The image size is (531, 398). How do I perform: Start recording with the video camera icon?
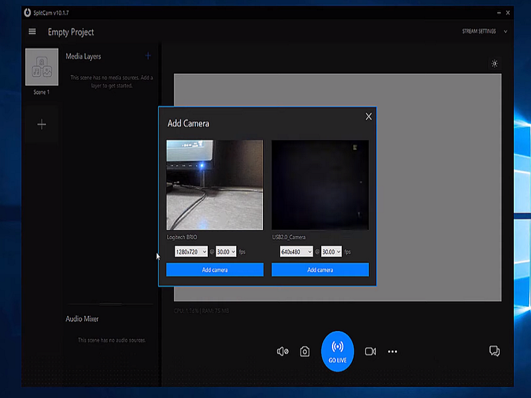[370, 352]
